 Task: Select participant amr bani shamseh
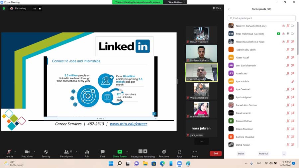(x=262, y=65)
